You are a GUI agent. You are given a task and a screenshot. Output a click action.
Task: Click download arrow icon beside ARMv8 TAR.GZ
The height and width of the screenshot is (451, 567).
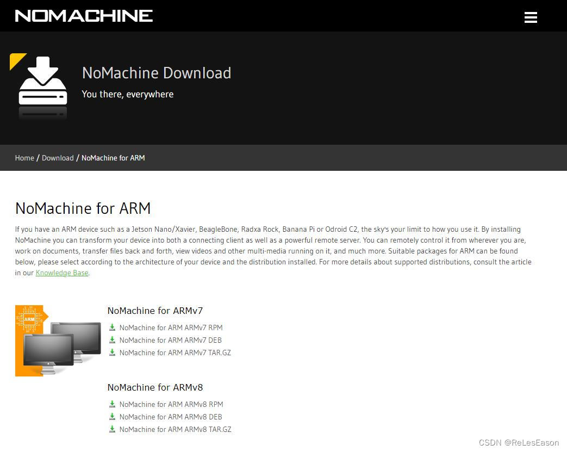(112, 429)
